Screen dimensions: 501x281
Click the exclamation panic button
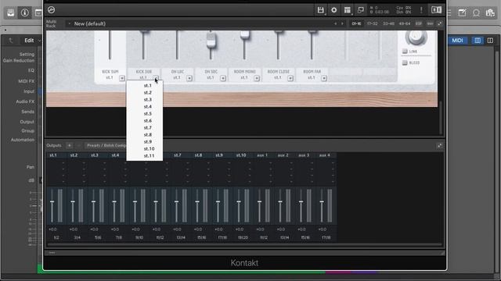pyautogui.click(x=421, y=10)
